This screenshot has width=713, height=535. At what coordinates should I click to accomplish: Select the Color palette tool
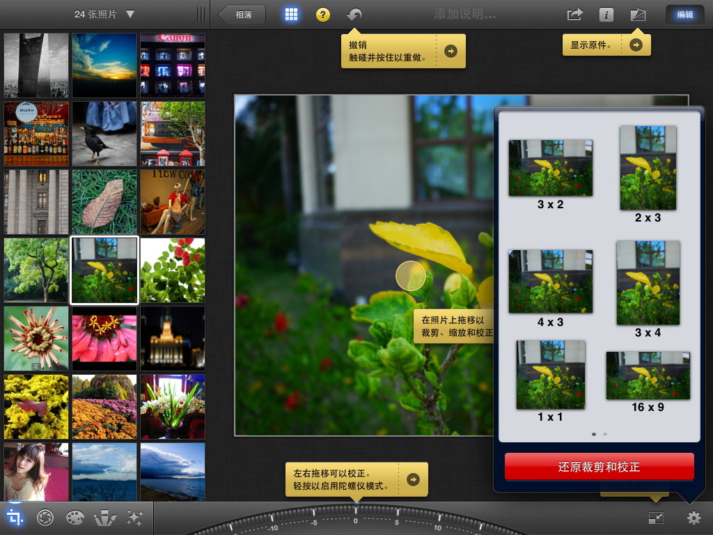(75, 518)
